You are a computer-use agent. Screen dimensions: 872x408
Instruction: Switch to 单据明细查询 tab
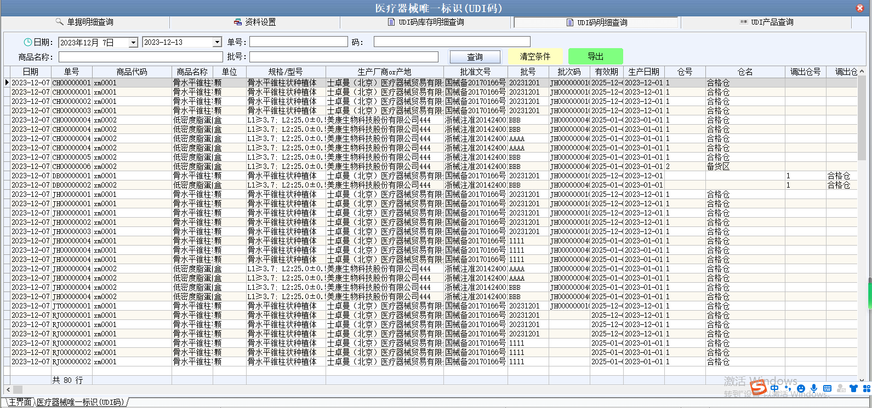[x=85, y=22]
